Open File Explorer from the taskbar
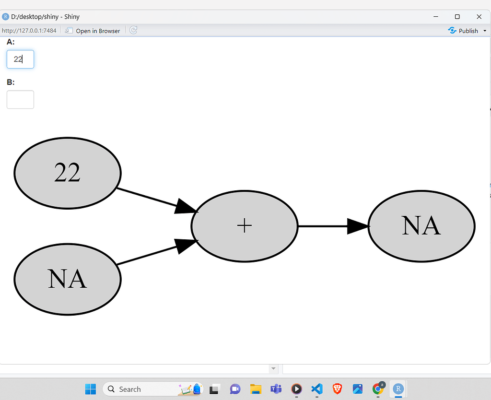491x400 pixels. click(256, 389)
